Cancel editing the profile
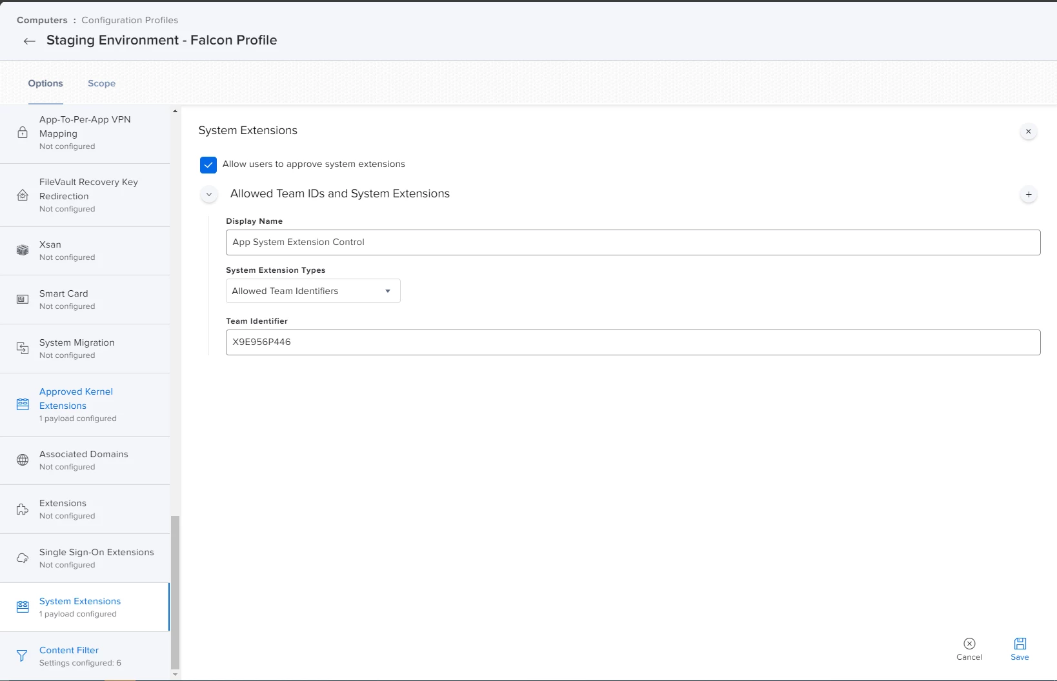Screen dimensions: 1057x681 click(x=969, y=649)
